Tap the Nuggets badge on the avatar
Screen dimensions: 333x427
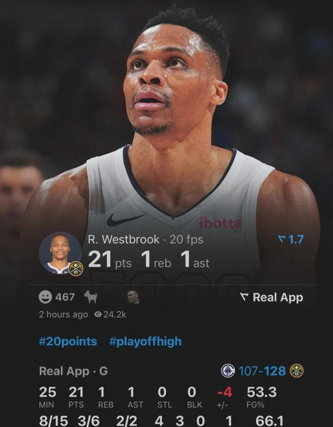click(x=76, y=269)
